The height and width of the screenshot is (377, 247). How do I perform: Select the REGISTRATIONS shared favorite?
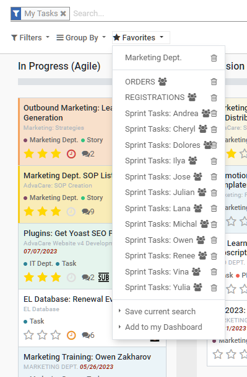155,98
